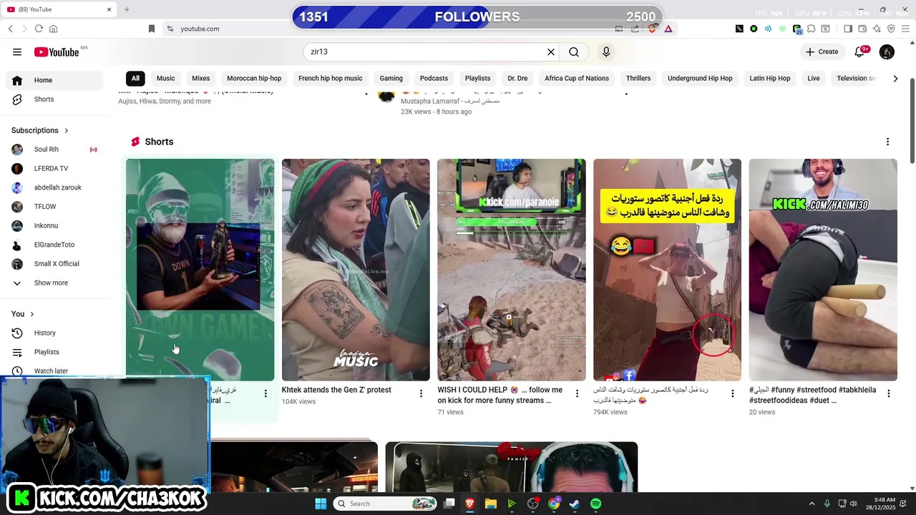Open the Brave wallet icon

coord(862,29)
